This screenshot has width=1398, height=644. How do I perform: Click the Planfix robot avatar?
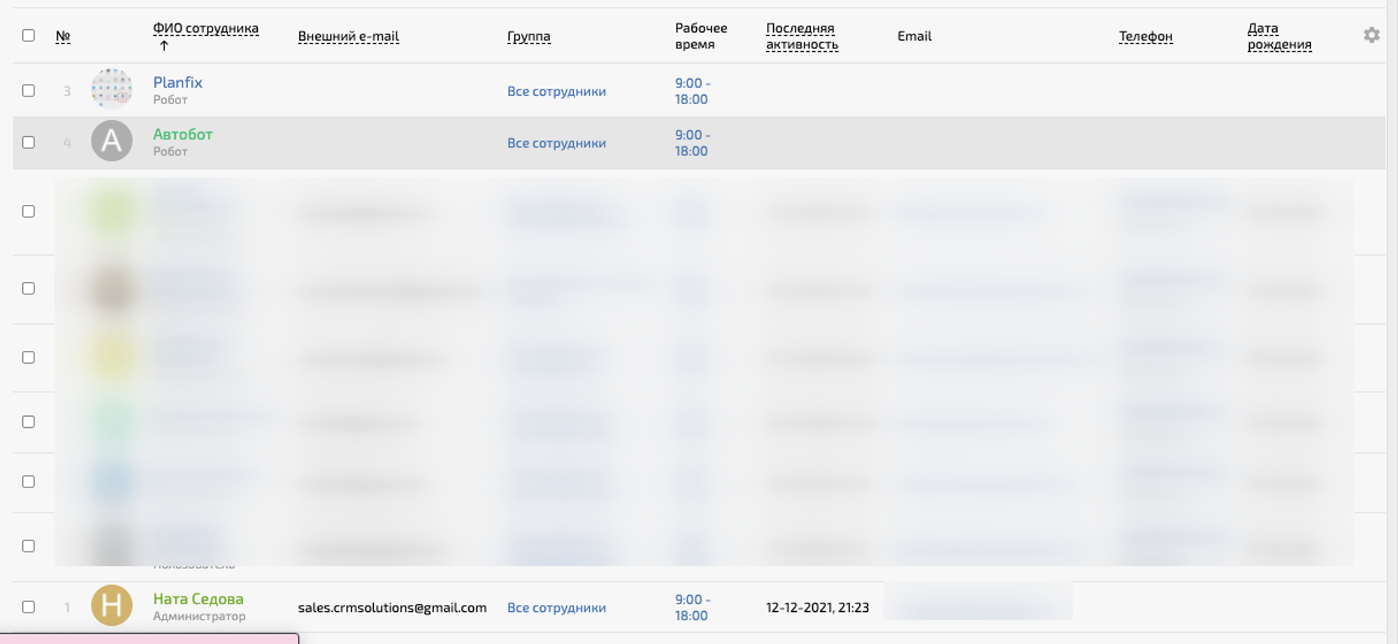(x=112, y=90)
